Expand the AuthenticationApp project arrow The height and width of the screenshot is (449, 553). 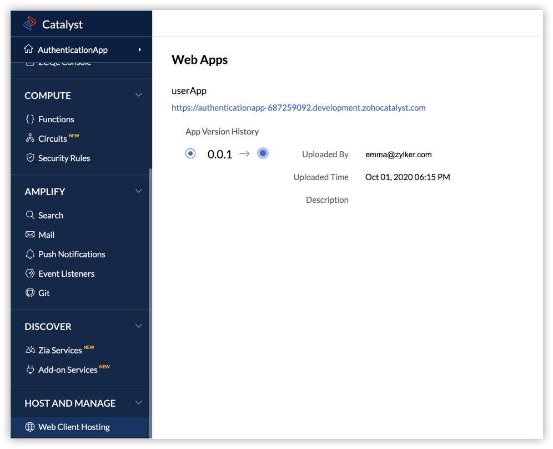pyautogui.click(x=140, y=49)
